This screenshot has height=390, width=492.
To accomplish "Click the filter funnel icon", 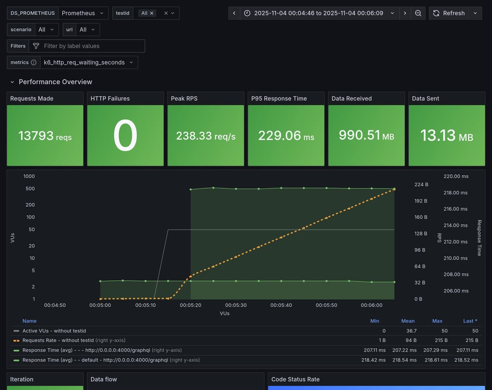I will 36,46.
